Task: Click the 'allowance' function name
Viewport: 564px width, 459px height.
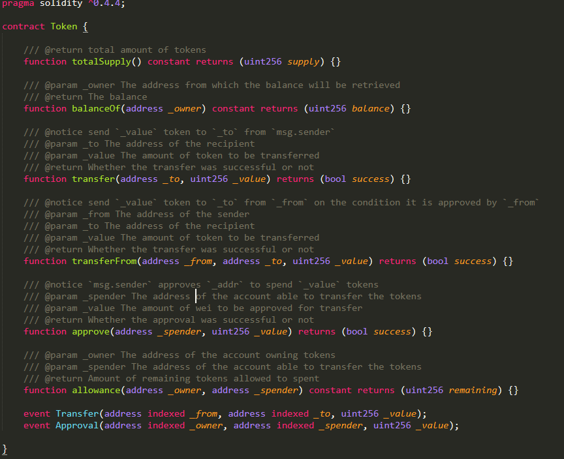Action: tap(96, 390)
